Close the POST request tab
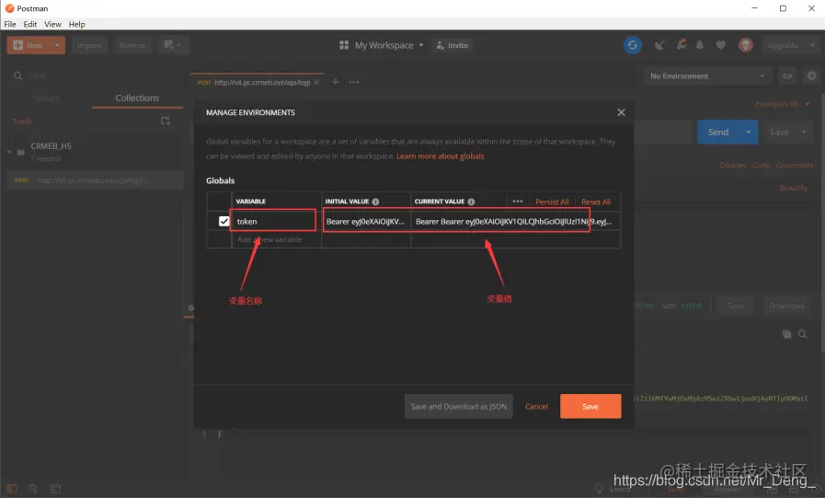The height and width of the screenshot is (498, 825). [x=316, y=82]
